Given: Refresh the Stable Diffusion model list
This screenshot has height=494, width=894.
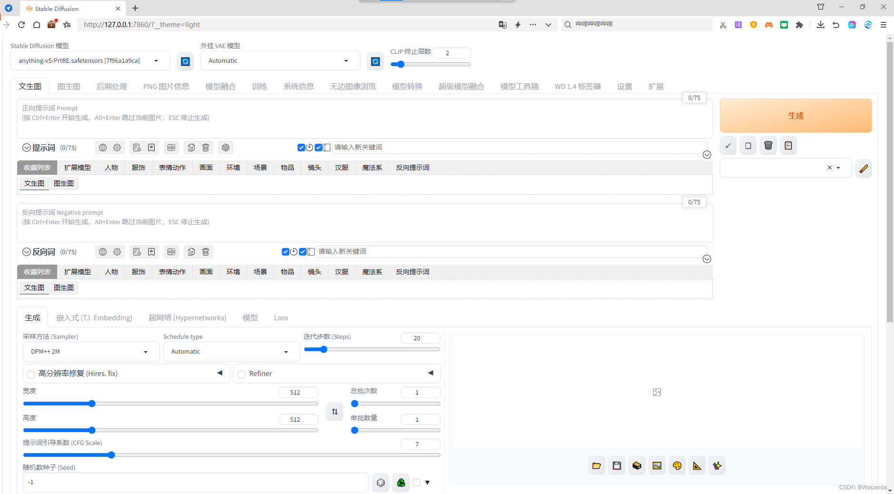Looking at the screenshot, I should pos(186,61).
